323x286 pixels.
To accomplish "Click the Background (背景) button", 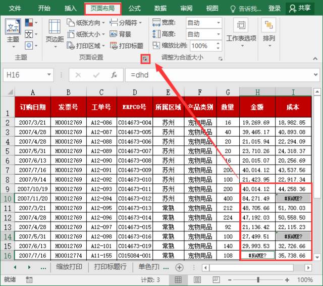I will point(120,34).
